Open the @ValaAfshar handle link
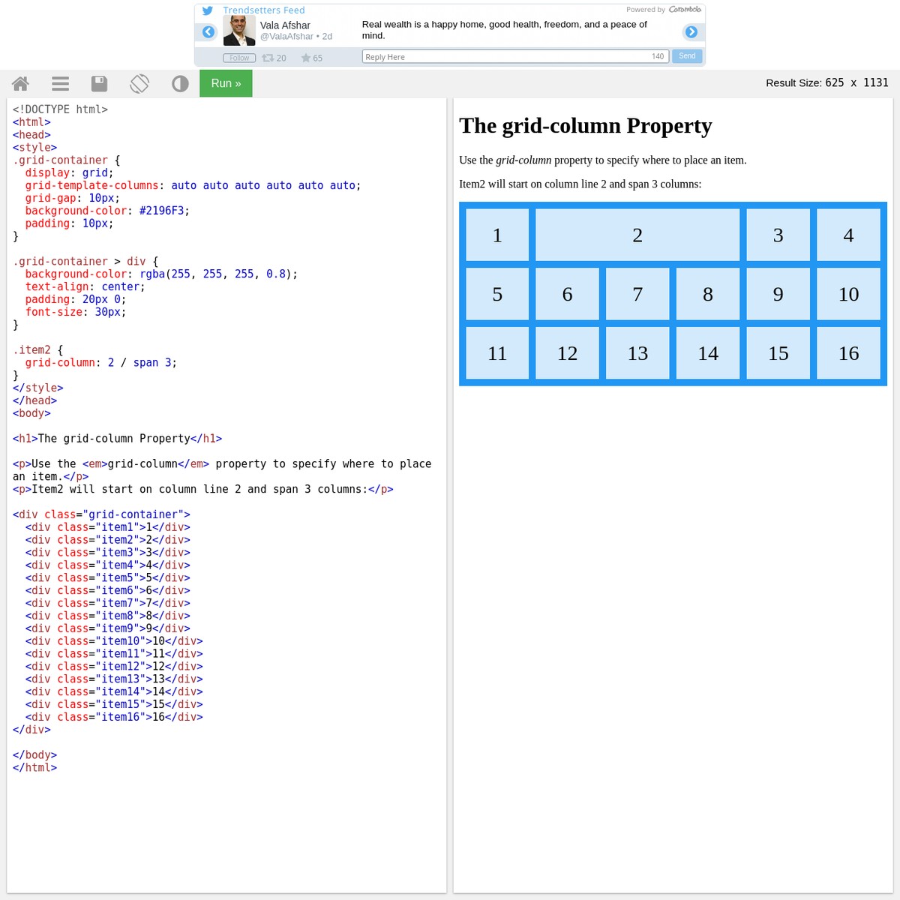The width and height of the screenshot is (900, 900). tap(286, 36)
